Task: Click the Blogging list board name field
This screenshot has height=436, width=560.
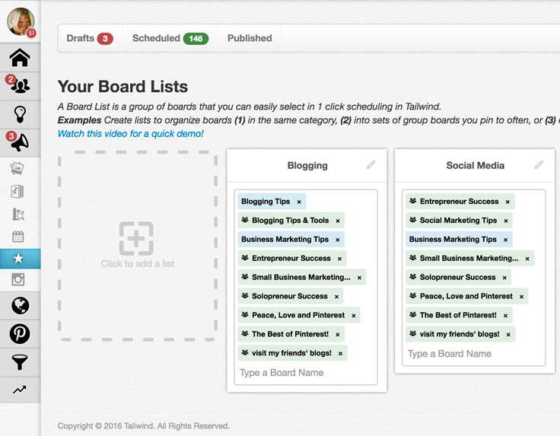Action: point(306,373)
